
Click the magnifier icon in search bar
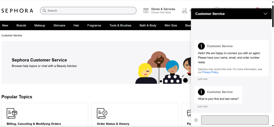[44, 10]
